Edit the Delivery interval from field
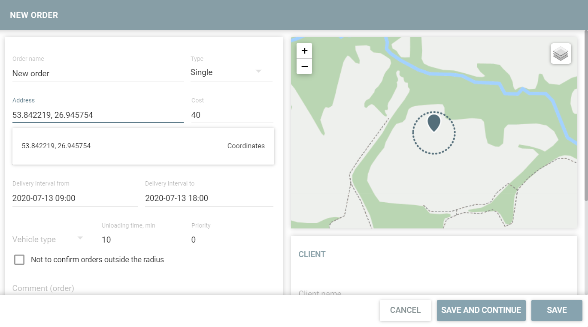Viewport: 588px width, 327px height. 75,198
